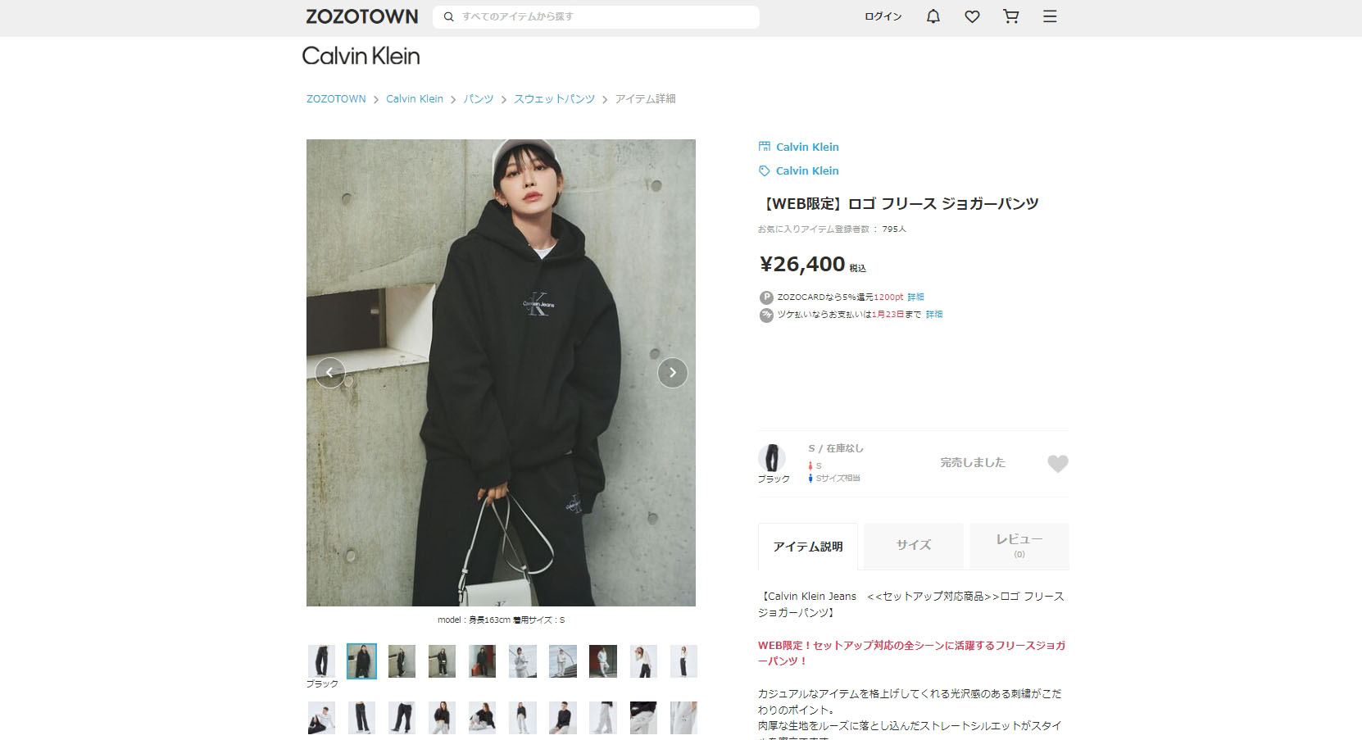Switch to the レビュー tab

click(1019, 545)
